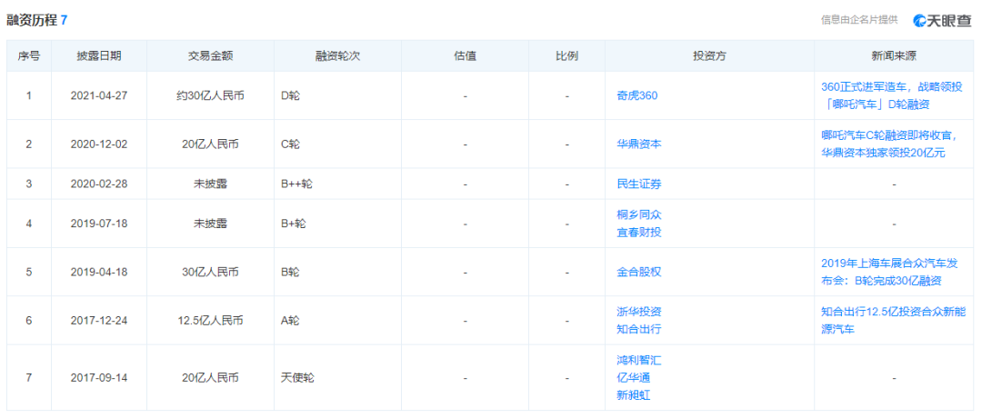Open investor link 金合股权
This screenshot has height=418, width=982.
pyautogui.click(x=639, y=273)
